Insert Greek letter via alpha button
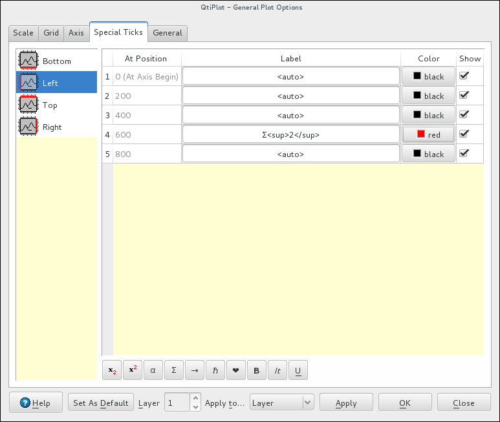This screenshot has height=422, width=500. click(153, 370)
